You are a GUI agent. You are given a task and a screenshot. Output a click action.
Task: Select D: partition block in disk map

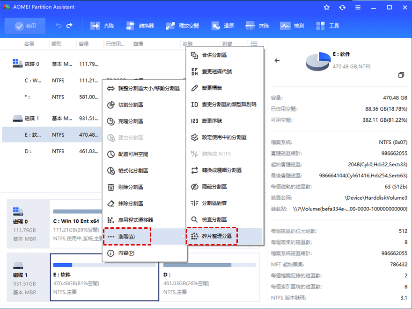tap(209, 277)
